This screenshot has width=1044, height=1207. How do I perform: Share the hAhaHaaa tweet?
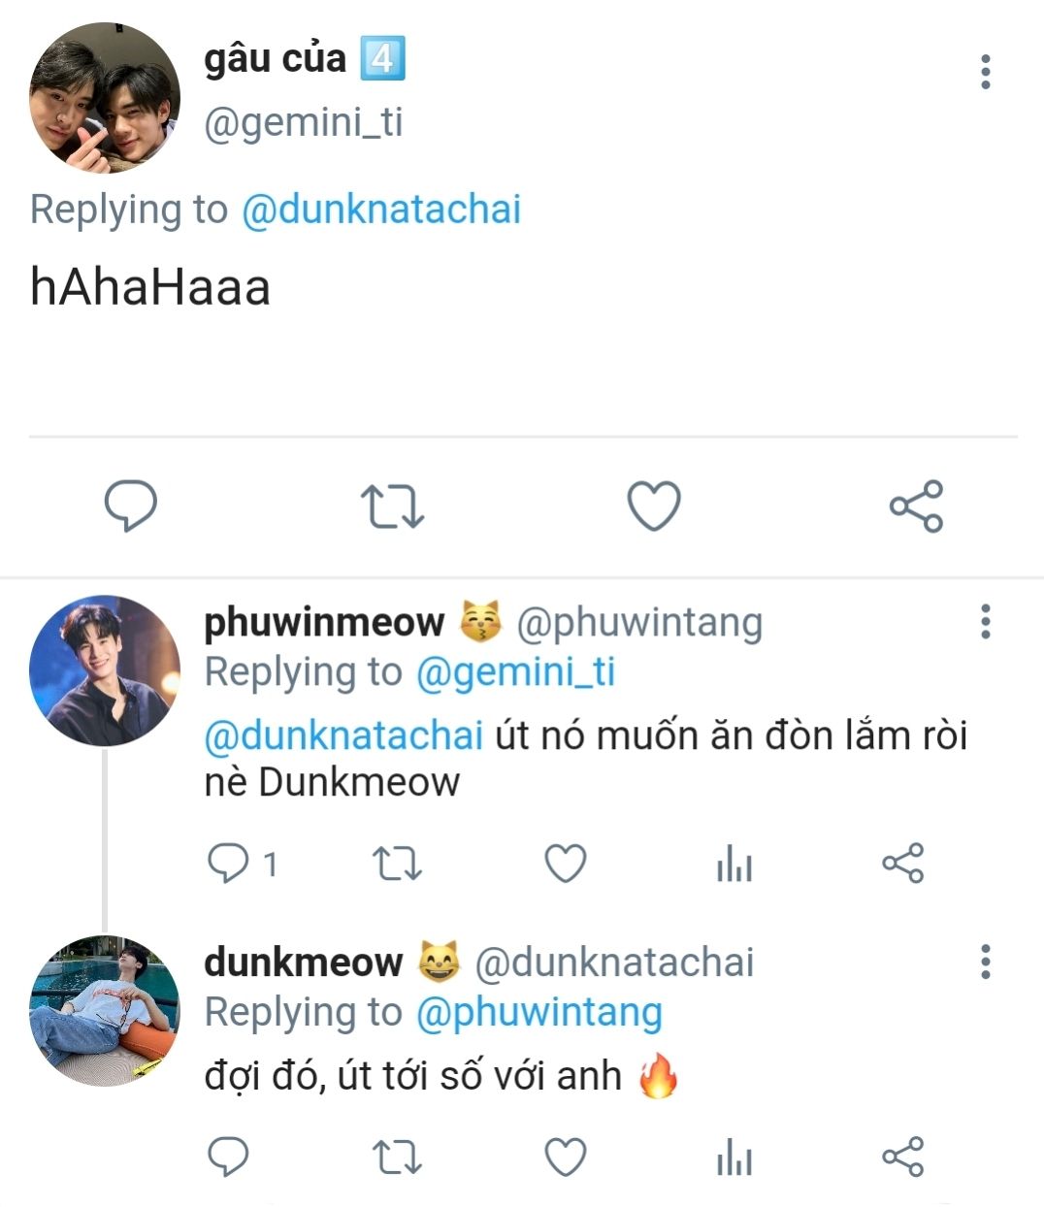point(916,506)
